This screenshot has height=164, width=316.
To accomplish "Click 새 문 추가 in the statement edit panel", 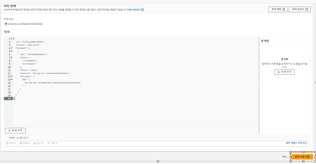I will click(x=284, y=72).
